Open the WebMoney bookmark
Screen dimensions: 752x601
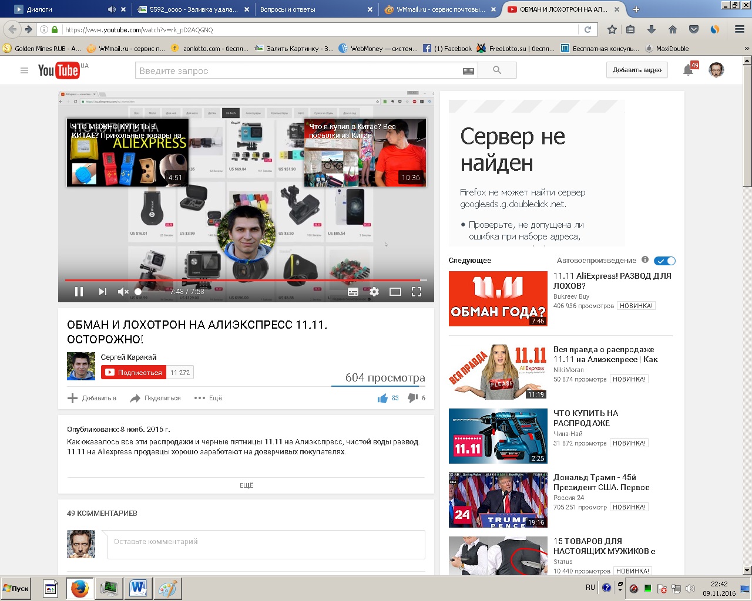click(x=378, y=49)
